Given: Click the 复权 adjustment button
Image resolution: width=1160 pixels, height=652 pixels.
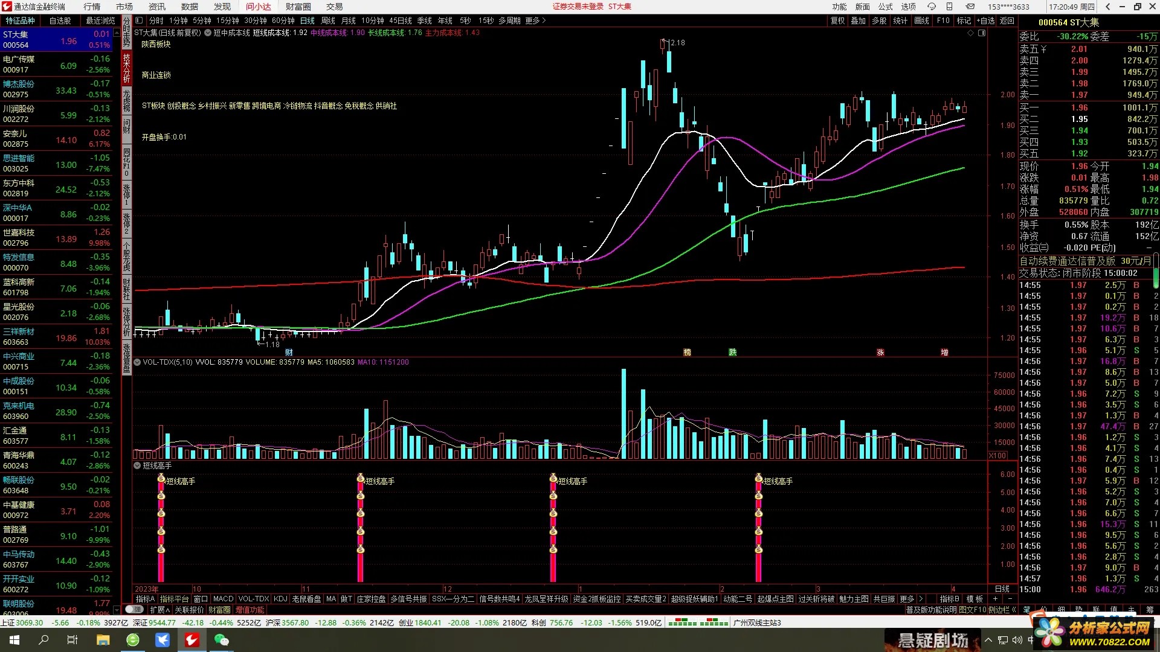Looking at the screenshot, I should 838,21.
